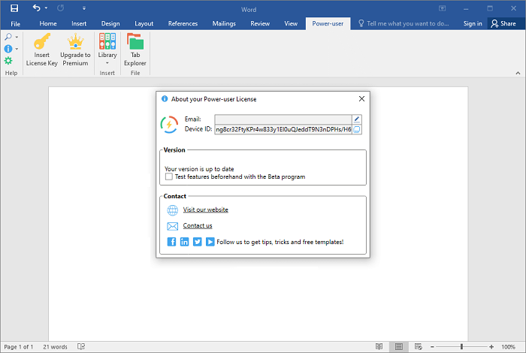
Task: Click the greyed-out Redo icon
Action: [x=60, y=8]
